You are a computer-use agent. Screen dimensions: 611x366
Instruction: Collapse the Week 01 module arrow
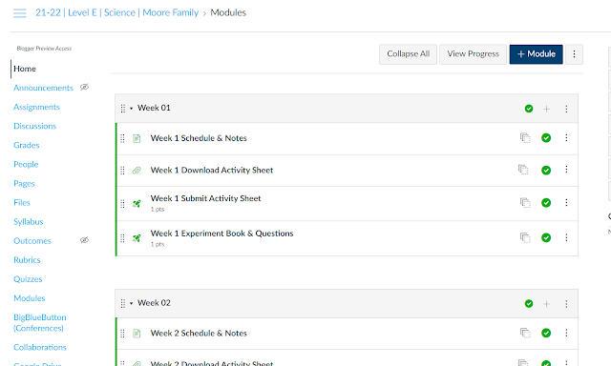pos(132,108)
